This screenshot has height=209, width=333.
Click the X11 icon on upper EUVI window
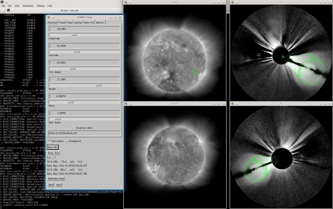126,2
